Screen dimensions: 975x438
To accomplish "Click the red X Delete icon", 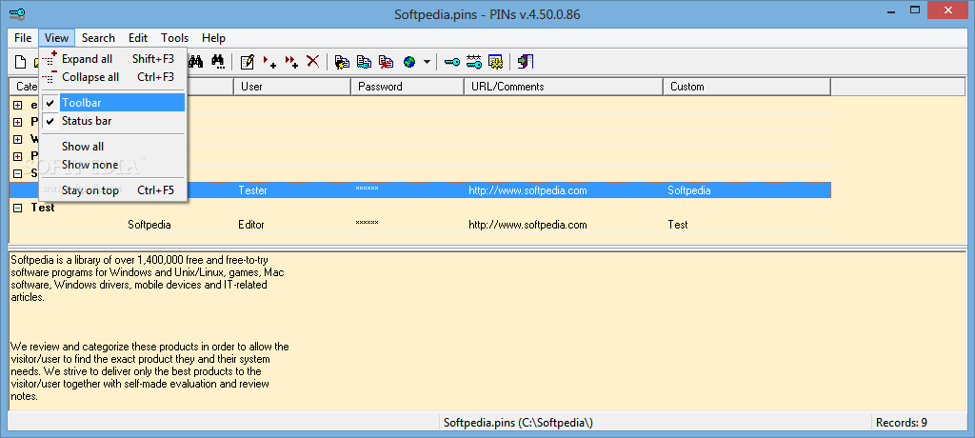I will pos(312,62).
